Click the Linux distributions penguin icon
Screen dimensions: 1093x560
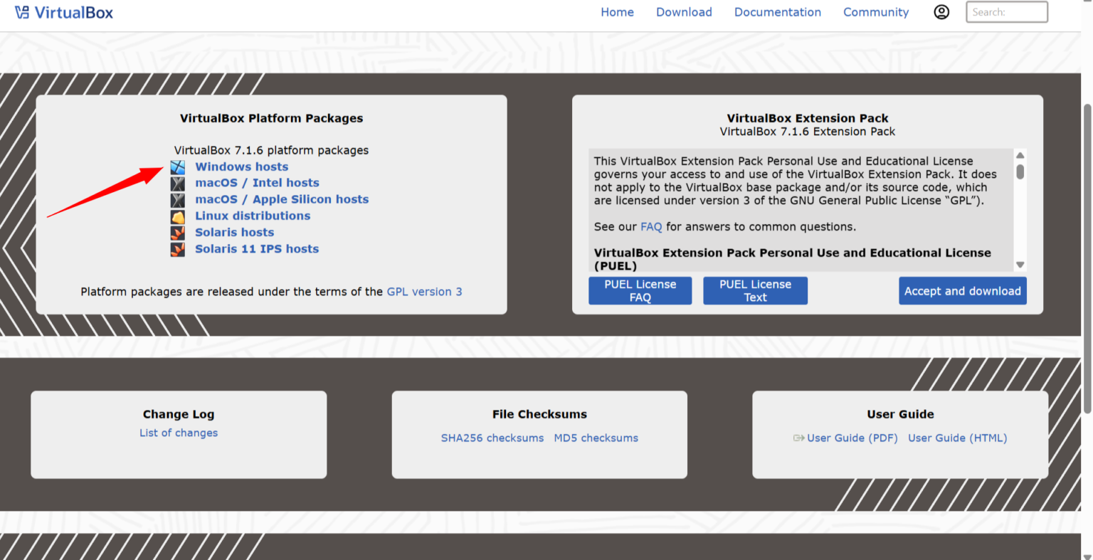click(x=177, y=216)
